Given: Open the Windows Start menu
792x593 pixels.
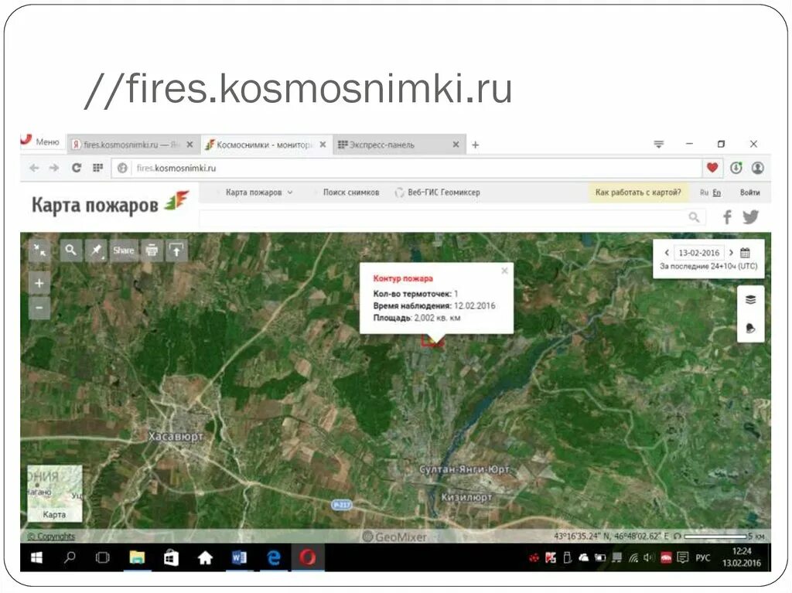Looking at the screenshot, I should pyautogui.click(x=36, y=557).
